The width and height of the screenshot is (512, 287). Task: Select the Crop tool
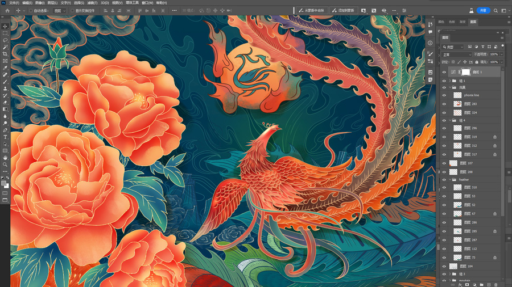coord(5,54)
